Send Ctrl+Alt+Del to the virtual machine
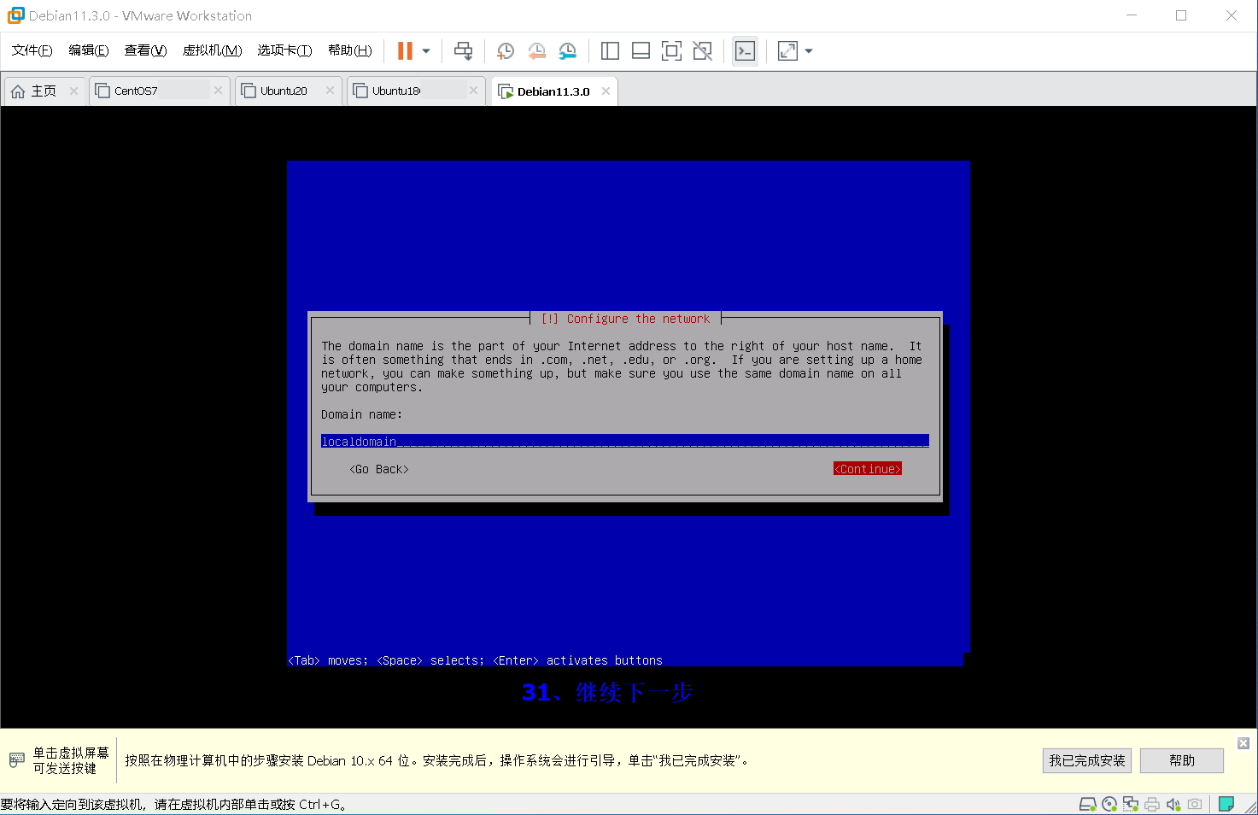The width and height of the screenshot is (1258, 815). pos(464,51)
